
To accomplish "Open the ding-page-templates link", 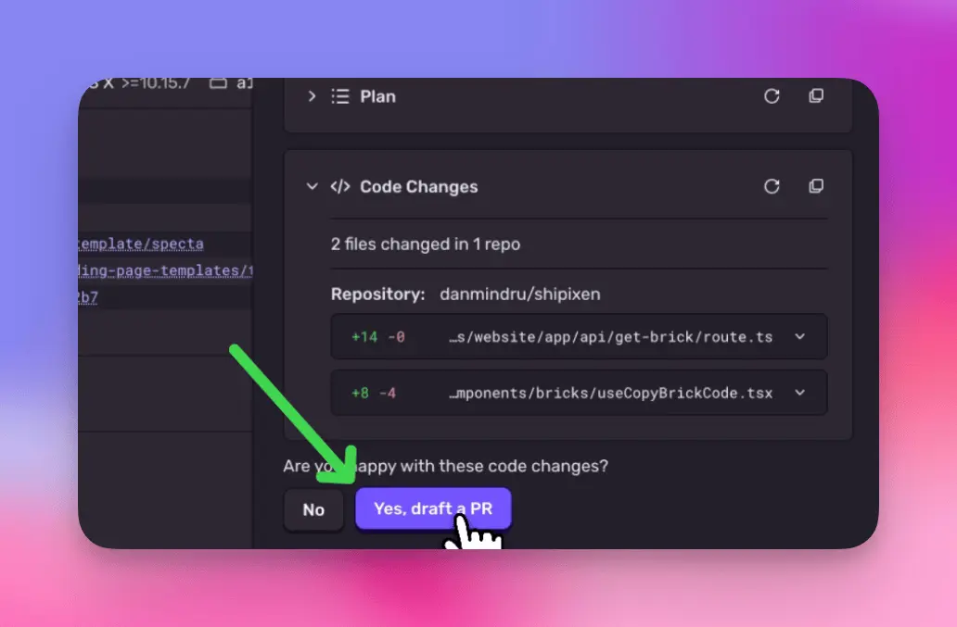I will tap(165, 270).
